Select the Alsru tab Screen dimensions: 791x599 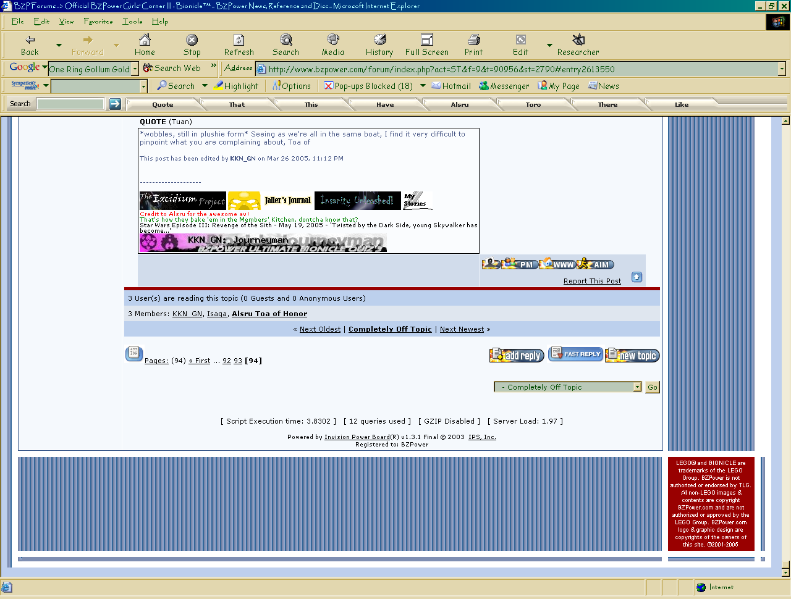tap(460, 105)
